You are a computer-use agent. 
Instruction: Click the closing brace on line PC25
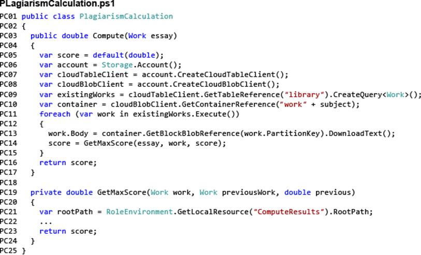click(x=23, y=251)
